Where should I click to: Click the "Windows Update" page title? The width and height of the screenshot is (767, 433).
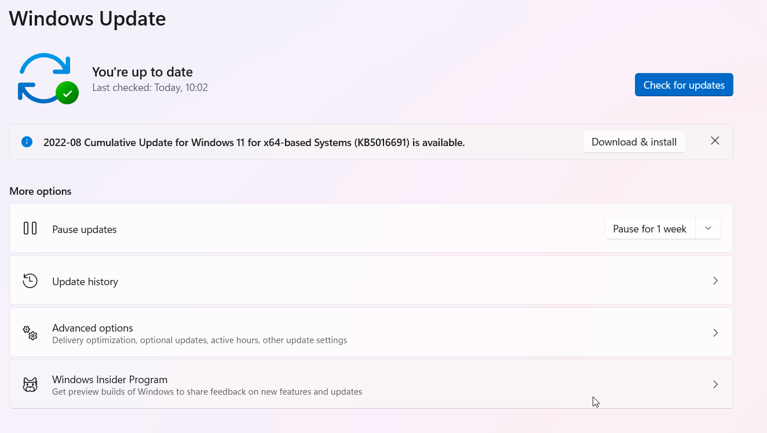click(x=87, y=19)
